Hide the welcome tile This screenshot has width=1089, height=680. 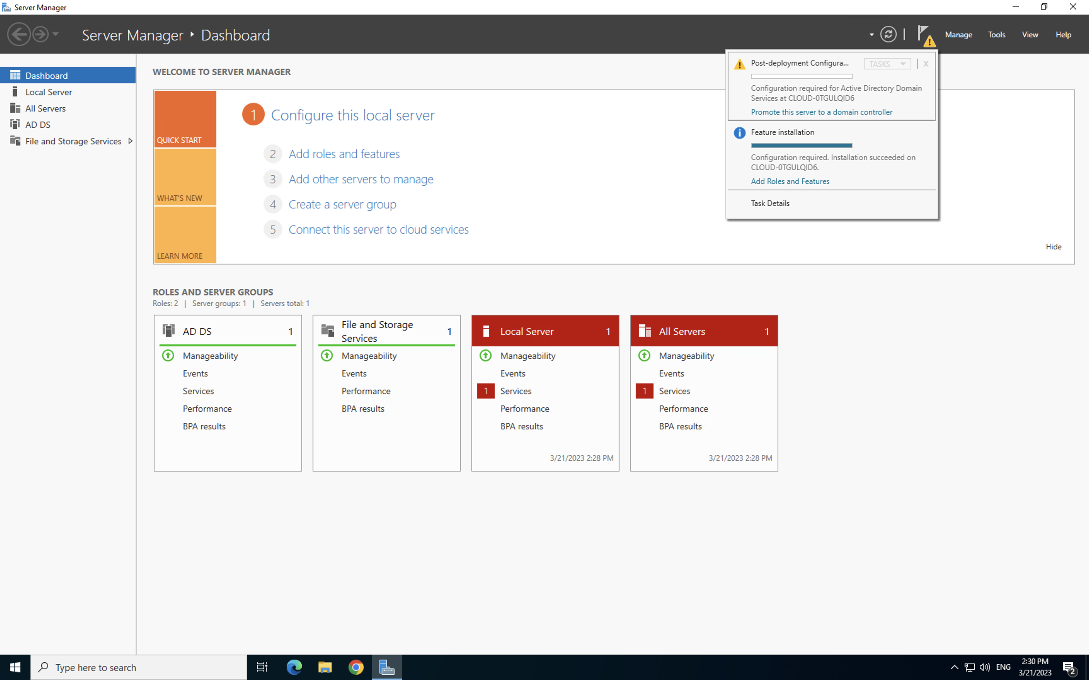click(x=1053, y=246)
